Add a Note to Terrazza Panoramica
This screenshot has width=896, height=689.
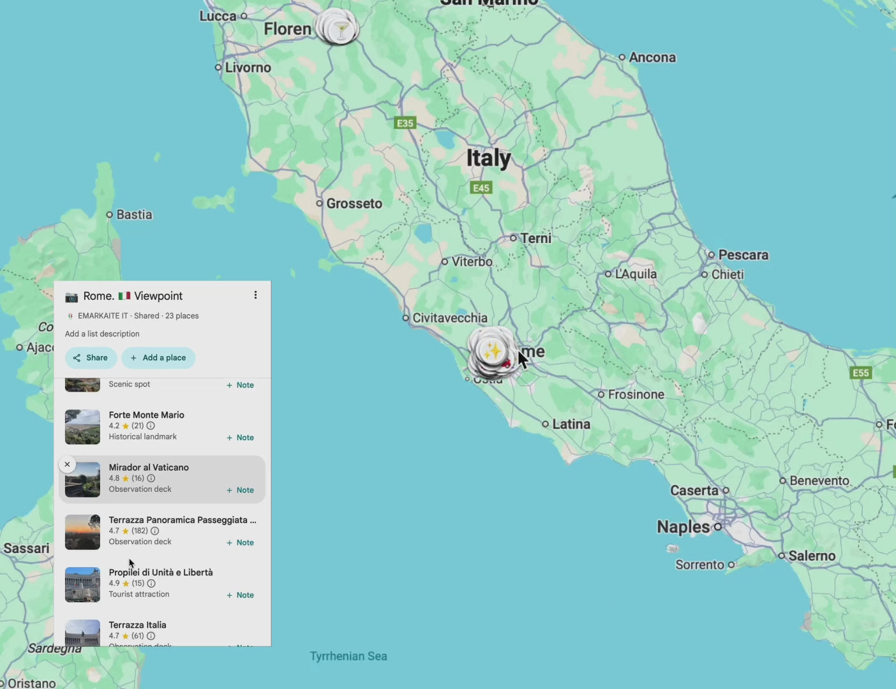pyautogui.click(x=239, y=542)
